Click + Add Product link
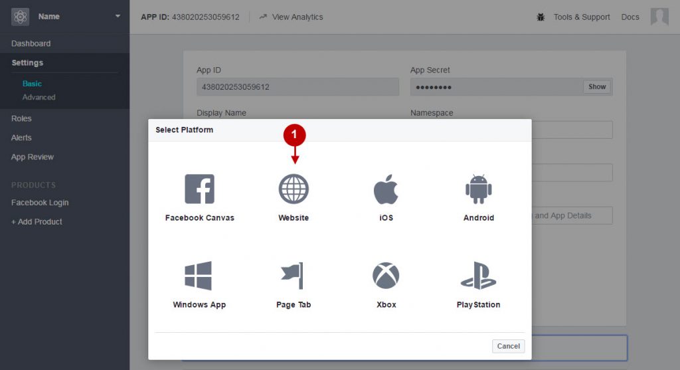680x370 pixels. pos(37,222)
